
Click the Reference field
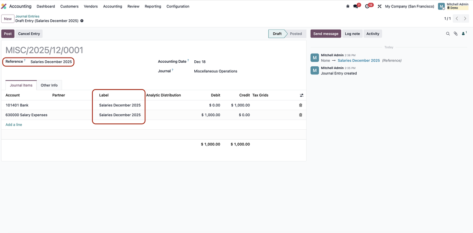point(51,62)
